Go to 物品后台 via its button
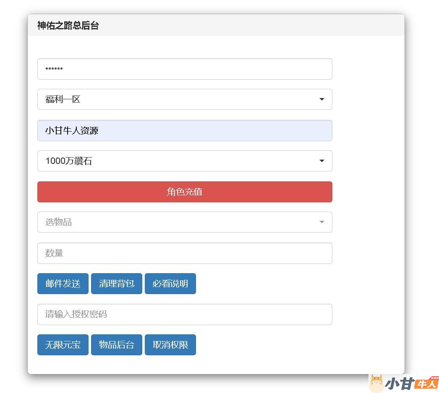439x393 pixels. [117, 345]
